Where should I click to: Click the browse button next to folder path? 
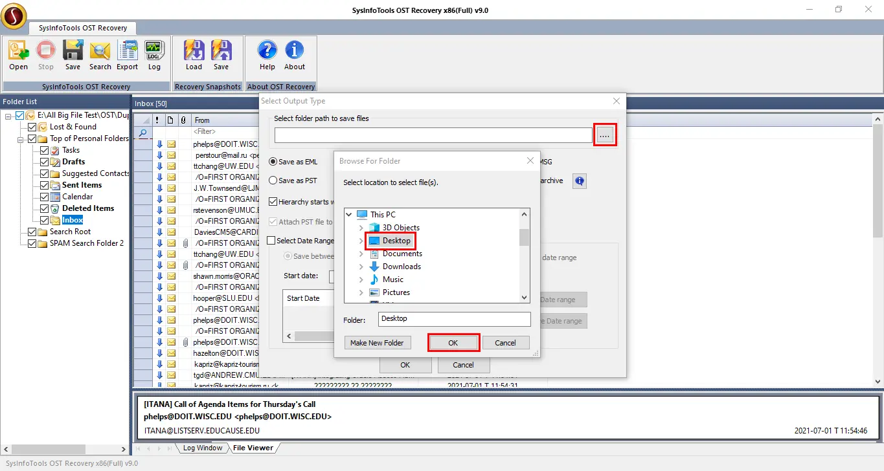pos(605,135)
